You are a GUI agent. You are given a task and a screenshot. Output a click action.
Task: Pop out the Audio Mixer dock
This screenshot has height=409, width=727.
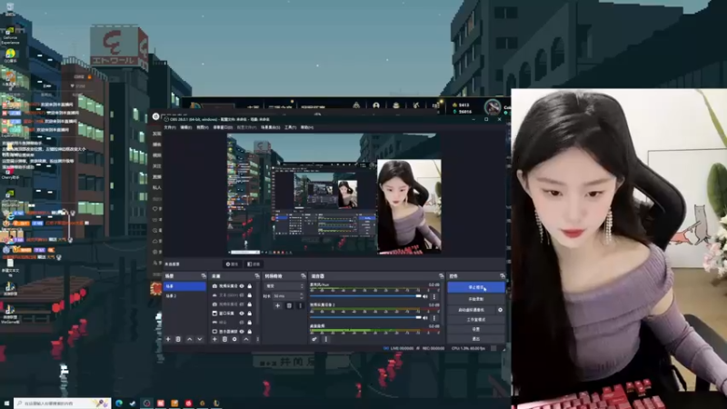(441, 276)
